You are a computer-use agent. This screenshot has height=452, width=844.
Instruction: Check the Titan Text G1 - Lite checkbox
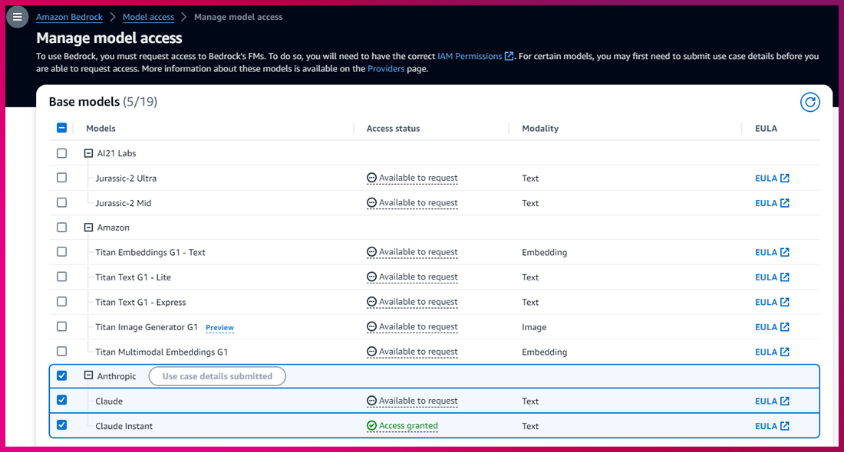62,277
